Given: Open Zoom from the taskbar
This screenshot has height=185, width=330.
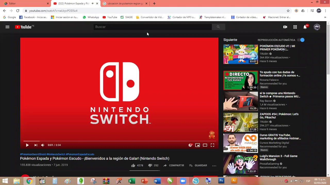Looking at the screenshot, I should coord(183,181).
